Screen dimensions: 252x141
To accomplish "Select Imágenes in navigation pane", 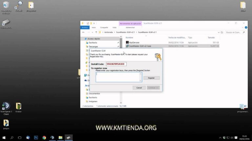I will coord(93,102).
